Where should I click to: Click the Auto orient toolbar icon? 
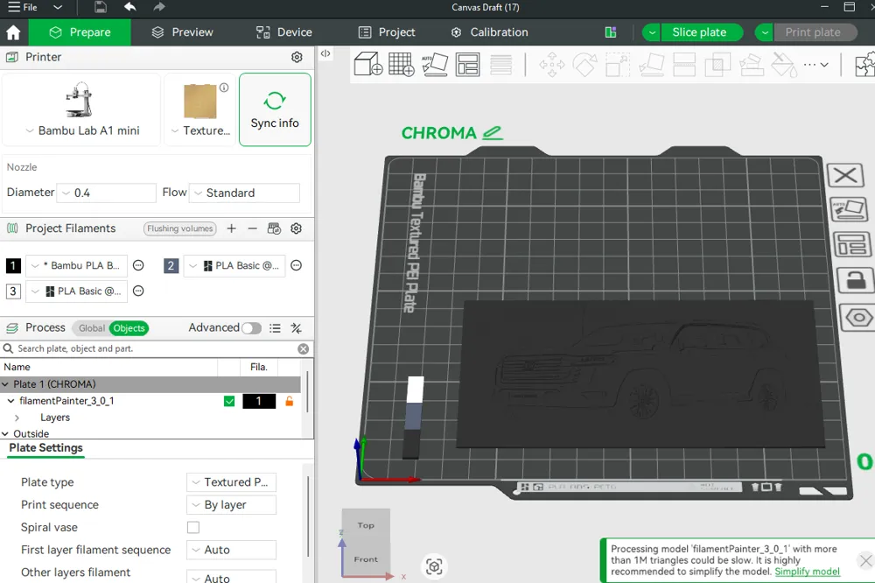[434, 65]
